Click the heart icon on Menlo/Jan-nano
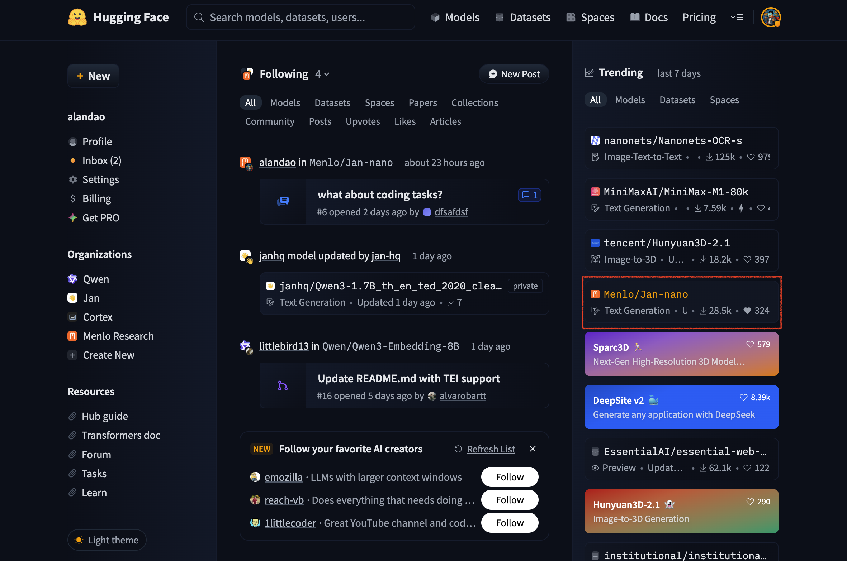Viewport: 847px width, 561px height. (747, 311)
